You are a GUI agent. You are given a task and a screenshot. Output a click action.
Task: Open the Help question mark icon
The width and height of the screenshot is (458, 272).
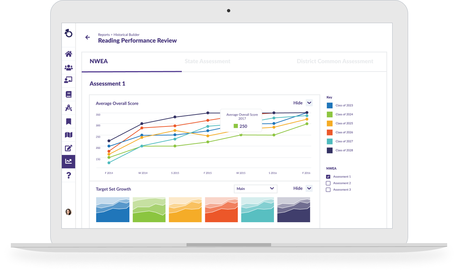click(68, 175)
